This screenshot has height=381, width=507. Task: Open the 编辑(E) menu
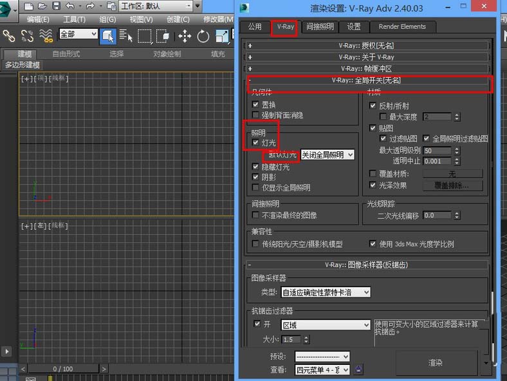38,19
